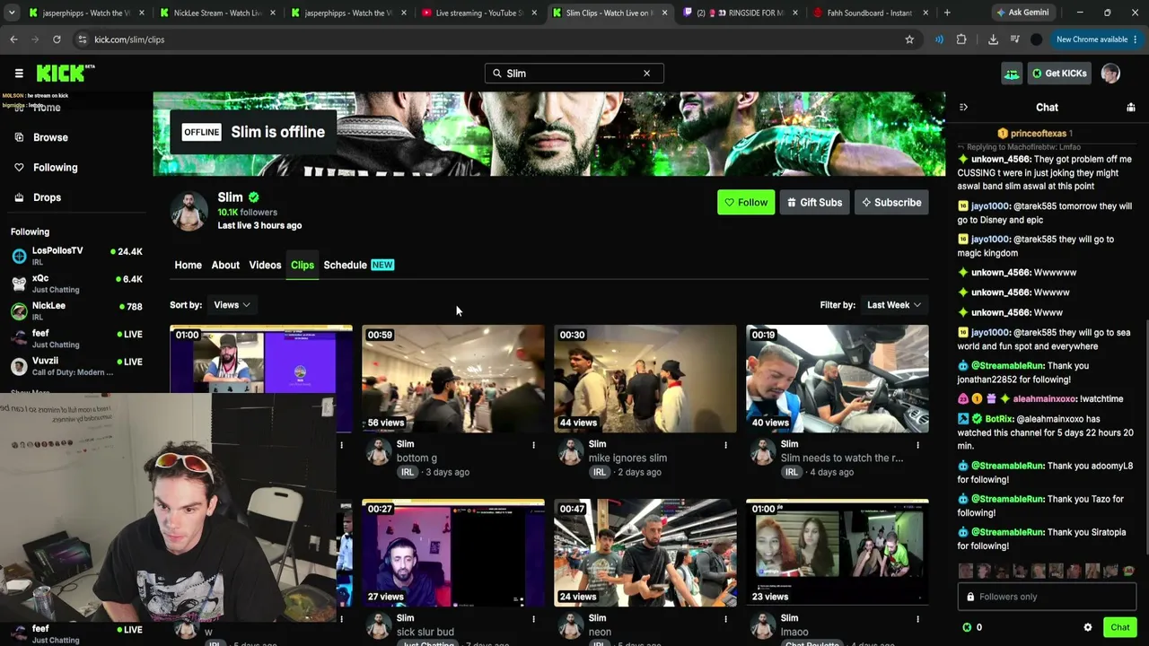The height and width of the screenshot is (646, 1149).
Task: Play the 'lmaoo' clip thumbnail
Action: [838, 553]
